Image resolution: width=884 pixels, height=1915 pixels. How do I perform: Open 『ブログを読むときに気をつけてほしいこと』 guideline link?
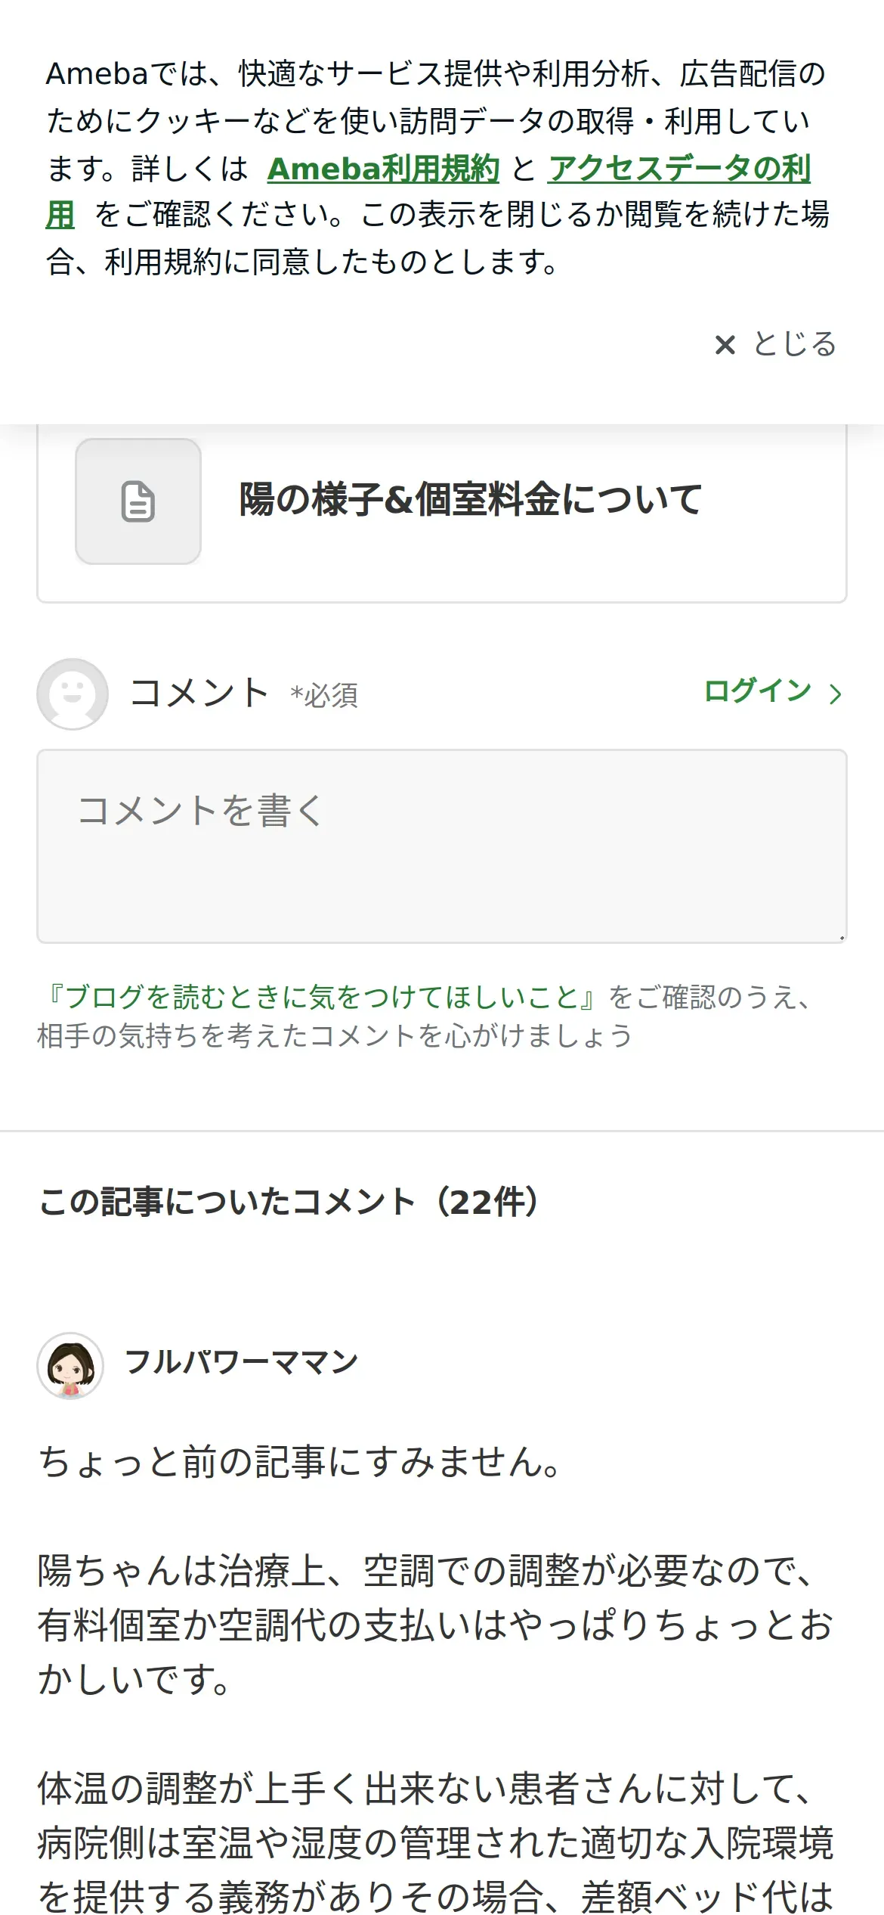323,997
